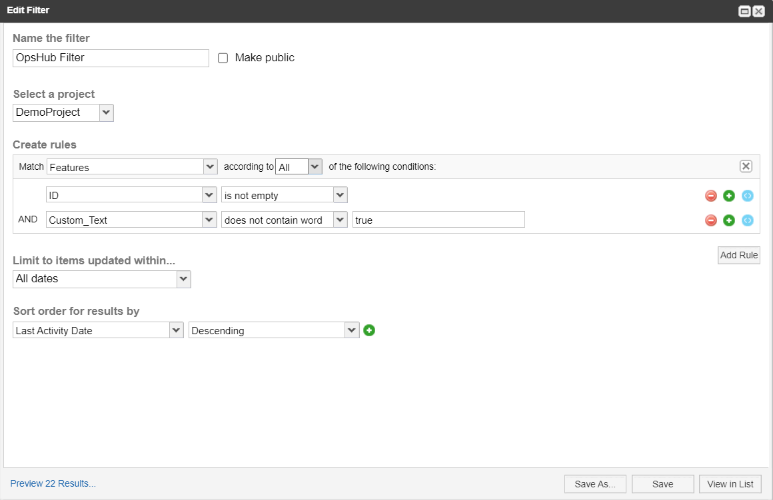
Task: Delete the Features rule group with X icon
Action: (746, 166)
